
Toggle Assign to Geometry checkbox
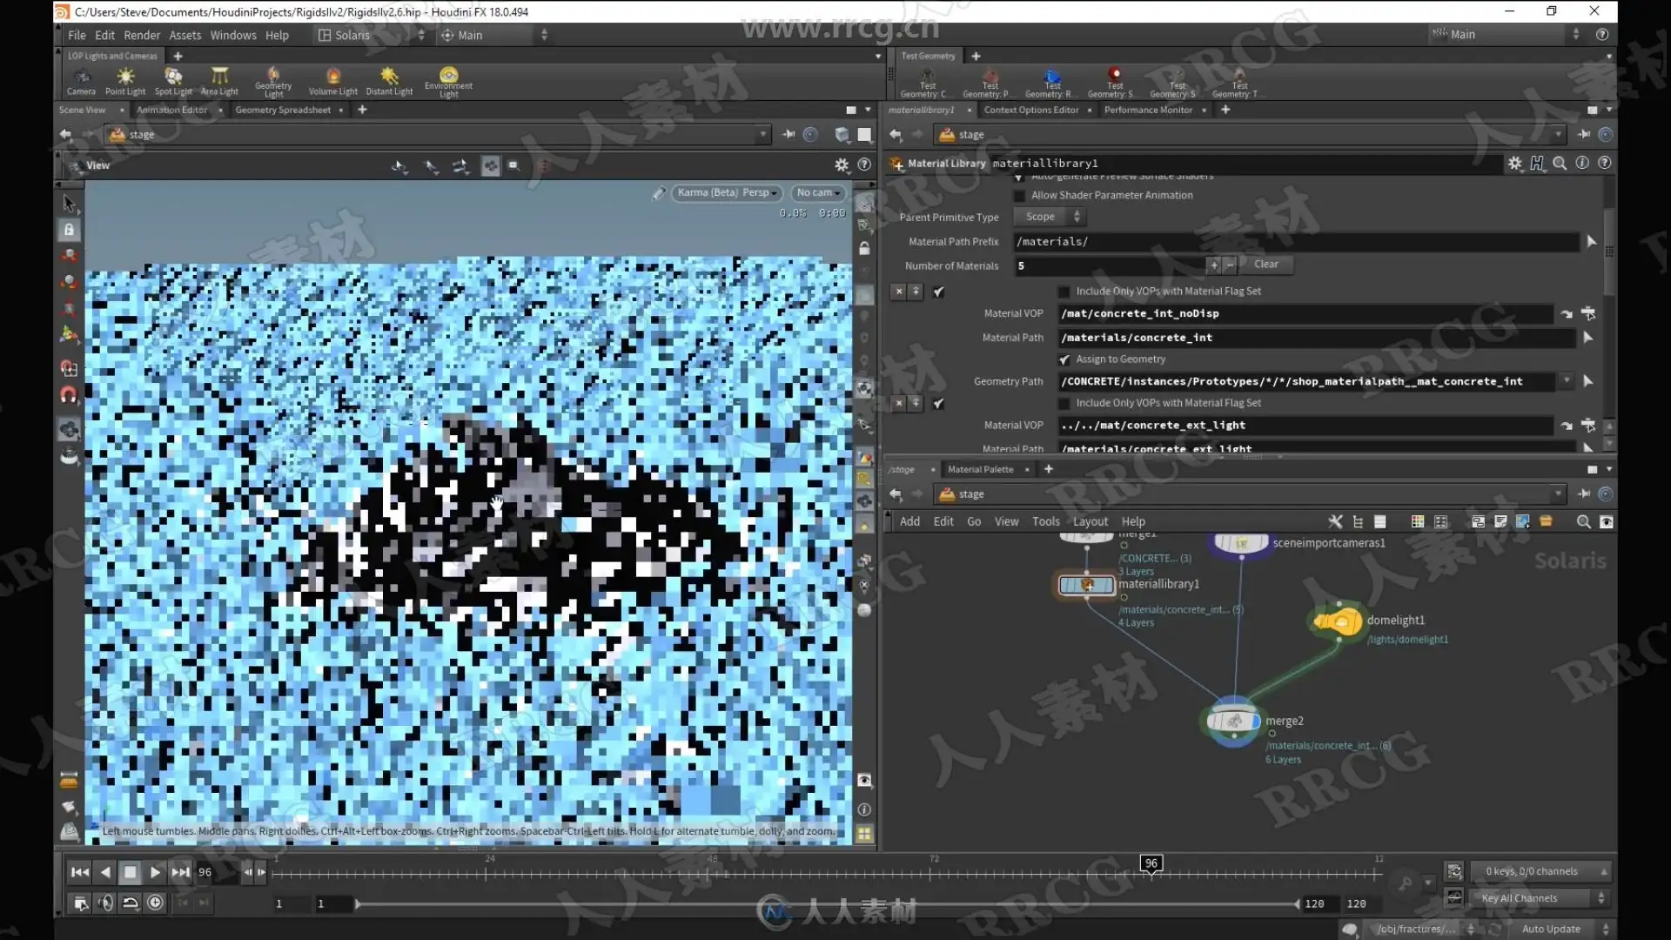pos(1064,359)
